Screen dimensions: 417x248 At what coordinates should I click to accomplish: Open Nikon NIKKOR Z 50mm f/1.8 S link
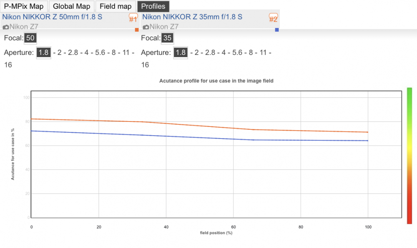click(x=52, y=17)
